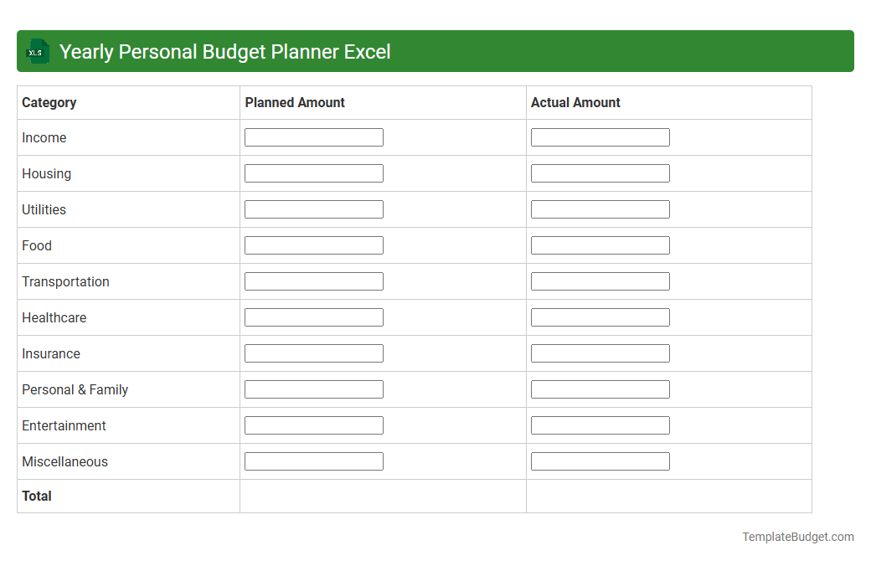This screenshot has height=561, width=871.
Task: Click the Planned Amount field for Housing
Action: (x=313, y=172)
